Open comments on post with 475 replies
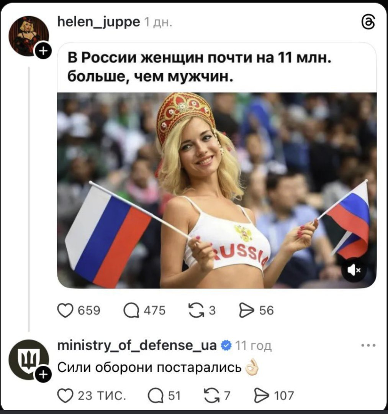388x414 pixels. tap(131, 310)
